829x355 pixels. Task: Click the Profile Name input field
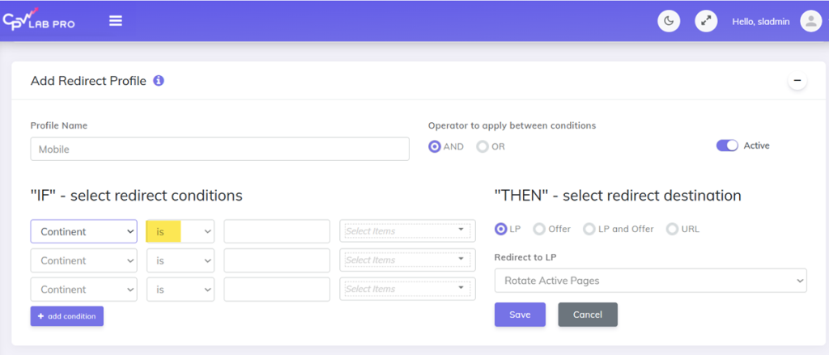coord(220,149)
